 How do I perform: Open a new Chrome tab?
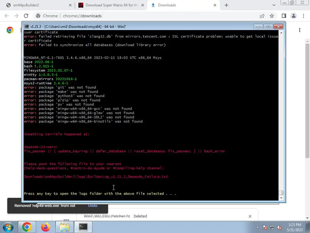[x=226, y=5]
